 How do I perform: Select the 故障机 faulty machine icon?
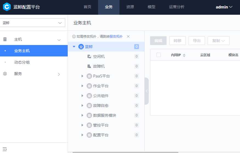(x=89, y=66)
